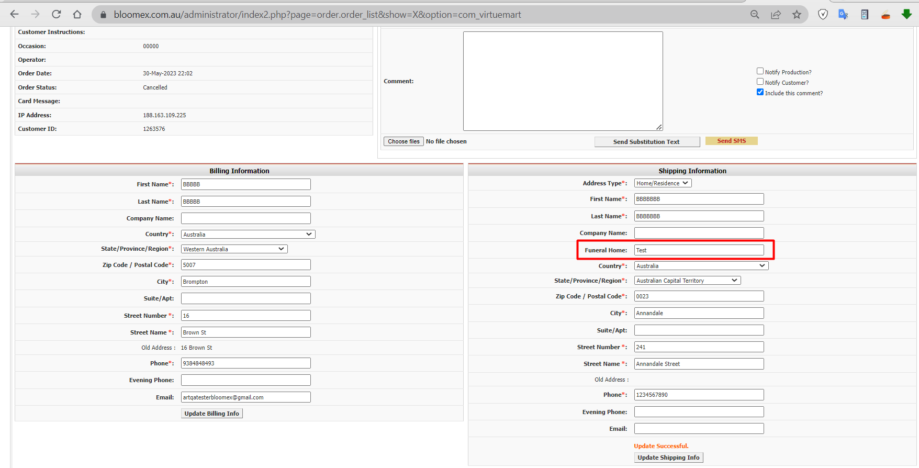
Task: Check the Notify Customer checkbox
Action: click(760, 82)
